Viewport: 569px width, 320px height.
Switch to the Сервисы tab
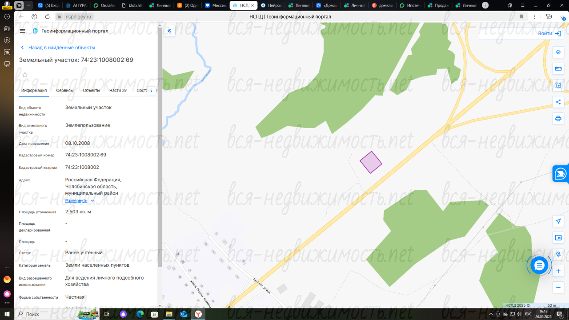click(x=65, y=91)
